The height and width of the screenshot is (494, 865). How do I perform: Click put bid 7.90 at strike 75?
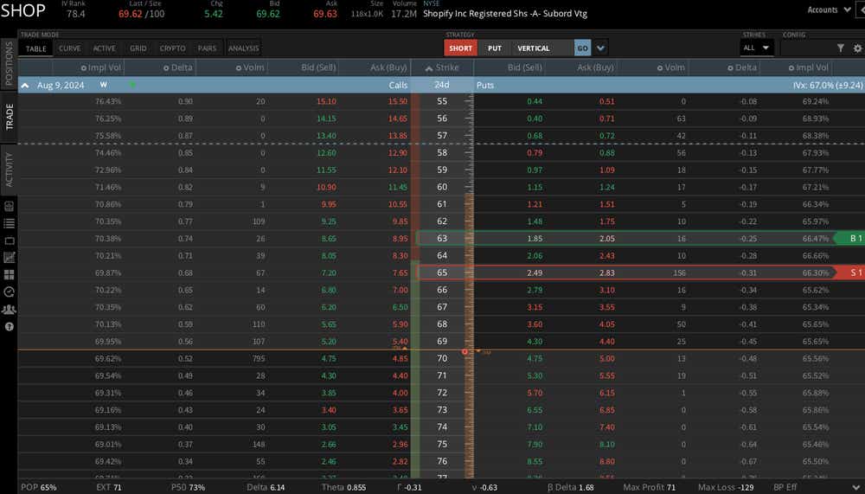tap(534, 445)
